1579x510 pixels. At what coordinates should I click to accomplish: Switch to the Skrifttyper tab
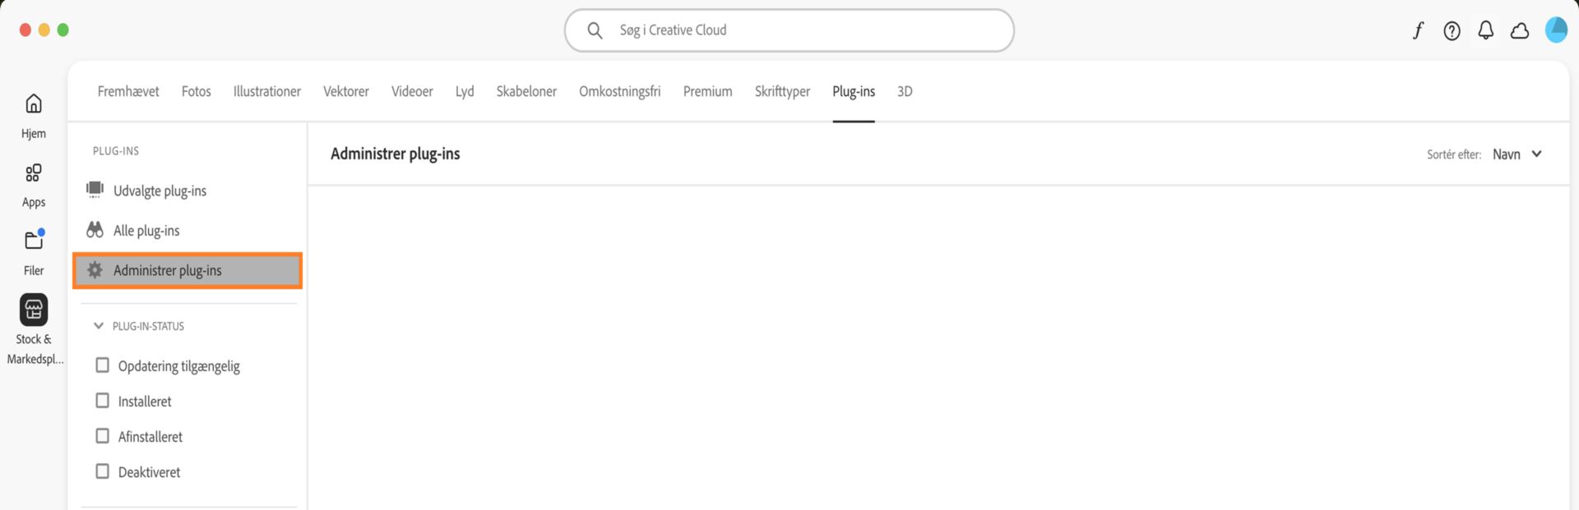[781, 91]
